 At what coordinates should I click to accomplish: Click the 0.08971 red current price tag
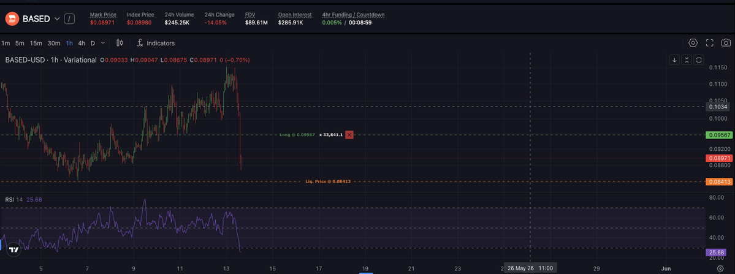click(719, 158)
